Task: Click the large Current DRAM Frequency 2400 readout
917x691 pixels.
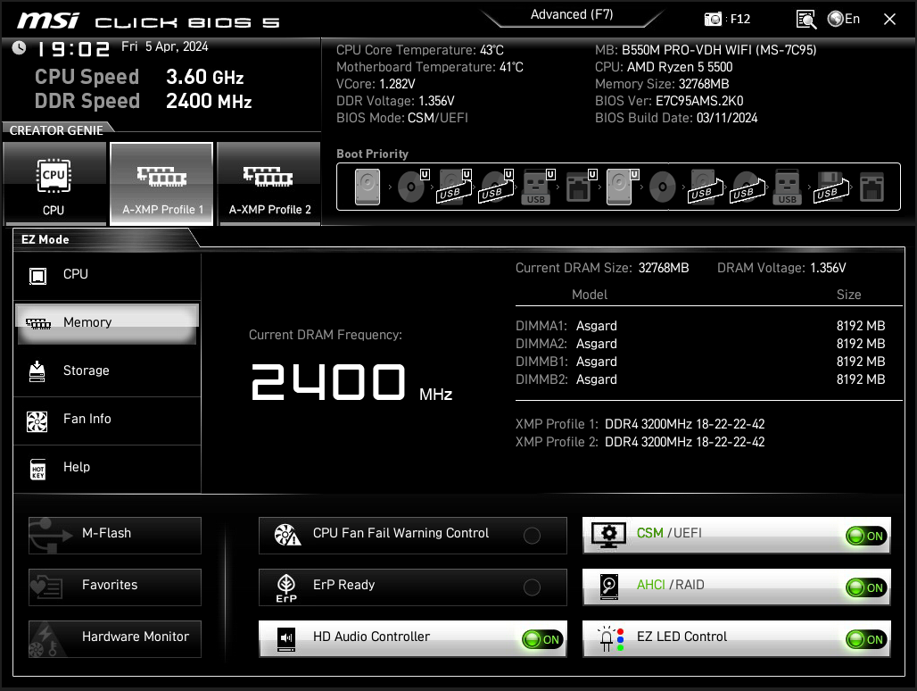Action: pos(328,382)
